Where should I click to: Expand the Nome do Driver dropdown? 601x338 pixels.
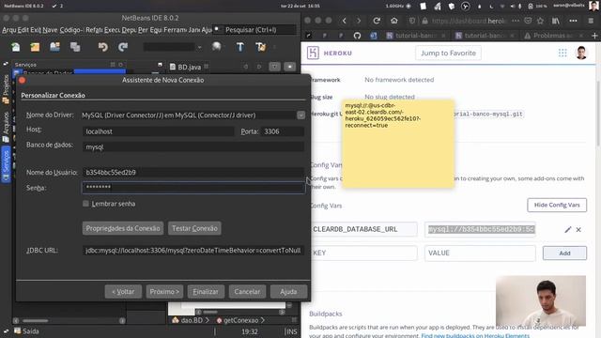pos(300,115)
